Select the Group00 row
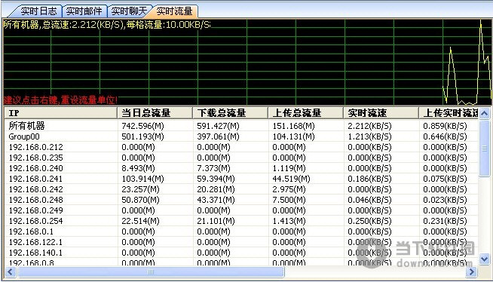This screenshot has height=282, width=493. click(241, 136)
